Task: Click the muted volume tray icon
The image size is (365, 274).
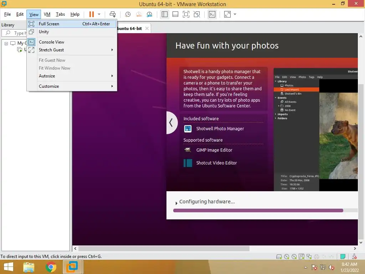Action: point(331,267)
